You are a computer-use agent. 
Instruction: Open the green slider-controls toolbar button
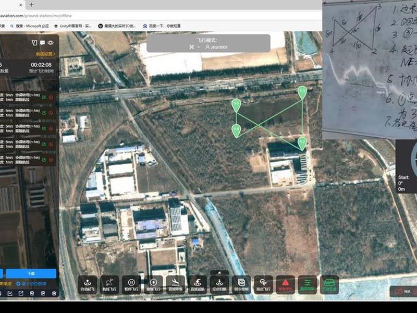click(307, 285)
